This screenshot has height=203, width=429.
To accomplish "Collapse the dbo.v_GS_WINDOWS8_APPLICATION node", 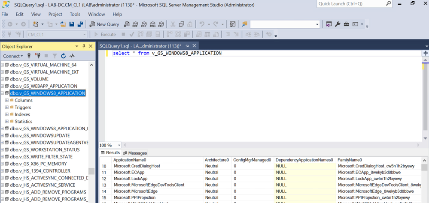I will (2, 93).
